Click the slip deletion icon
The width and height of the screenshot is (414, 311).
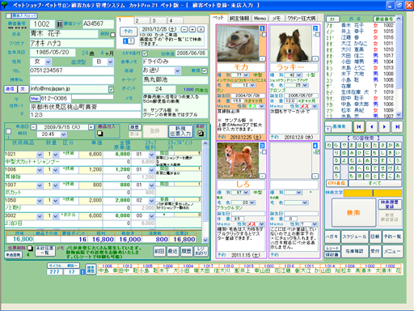pyautogui.click(x=29, y=248)
